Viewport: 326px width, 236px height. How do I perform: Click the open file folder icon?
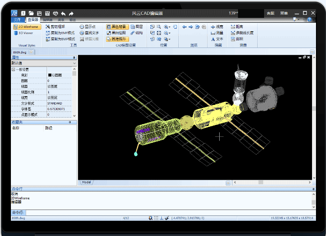tap(31, 13)
